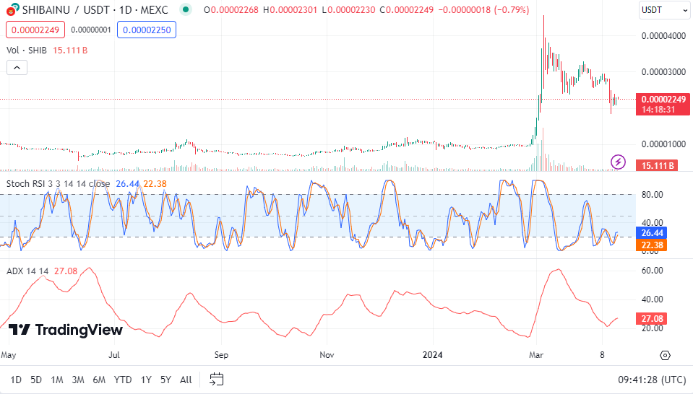Click the 0.00004000 price axis label
Image resolution: width=693 pixels, height=394 pixels.
click(x=663, y=36)
